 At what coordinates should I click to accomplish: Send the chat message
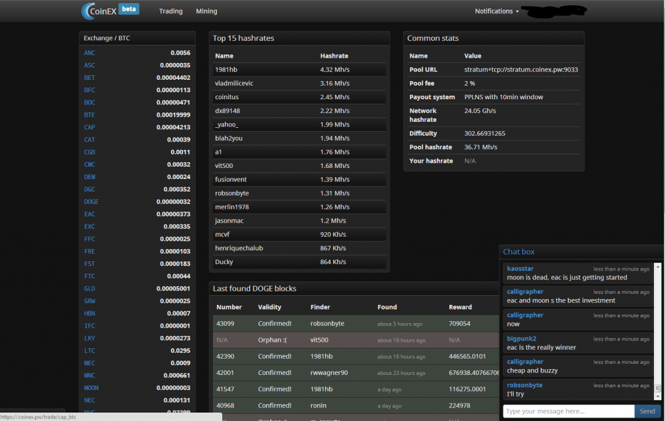[x=647, y=411]
